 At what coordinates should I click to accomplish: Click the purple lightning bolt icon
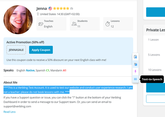135,72
